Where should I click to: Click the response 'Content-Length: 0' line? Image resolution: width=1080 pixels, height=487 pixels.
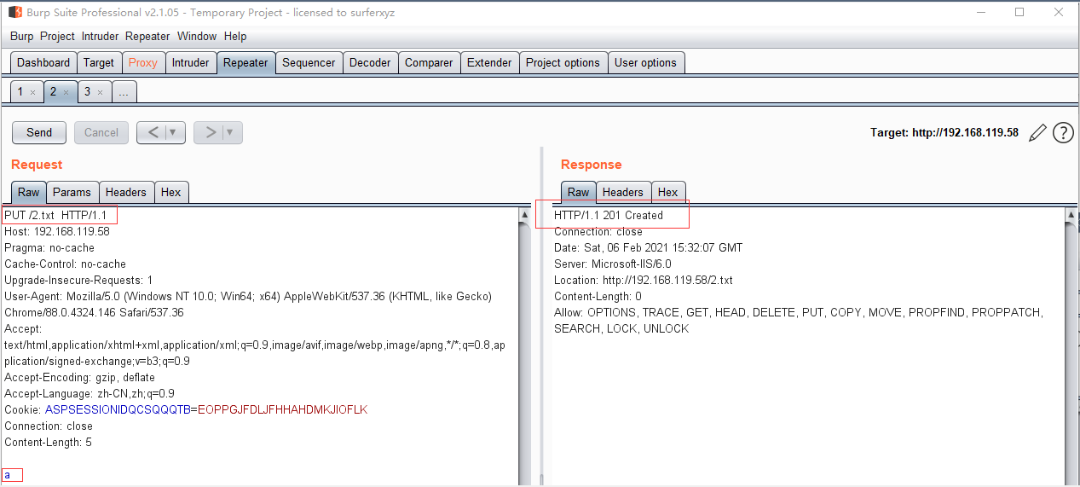[598, 296]
